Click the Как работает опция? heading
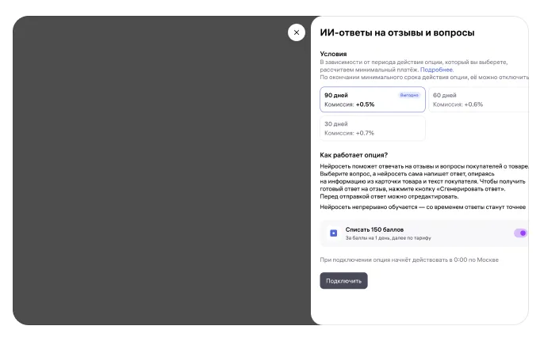The width and height of the screenshot is (544, 341). coord(354,154)
